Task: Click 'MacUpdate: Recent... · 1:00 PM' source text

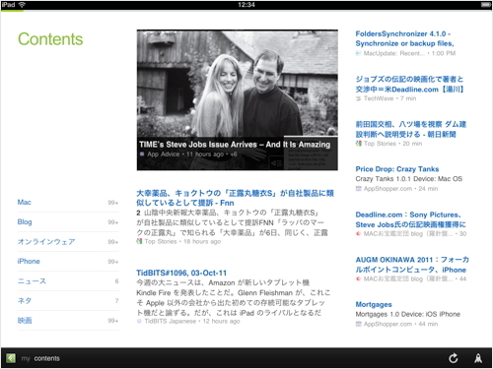Action: pos(405,53)
